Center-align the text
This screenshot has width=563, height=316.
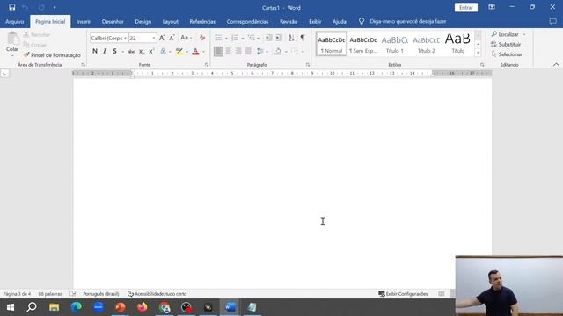pyautogui.click(x=229, y=51)
